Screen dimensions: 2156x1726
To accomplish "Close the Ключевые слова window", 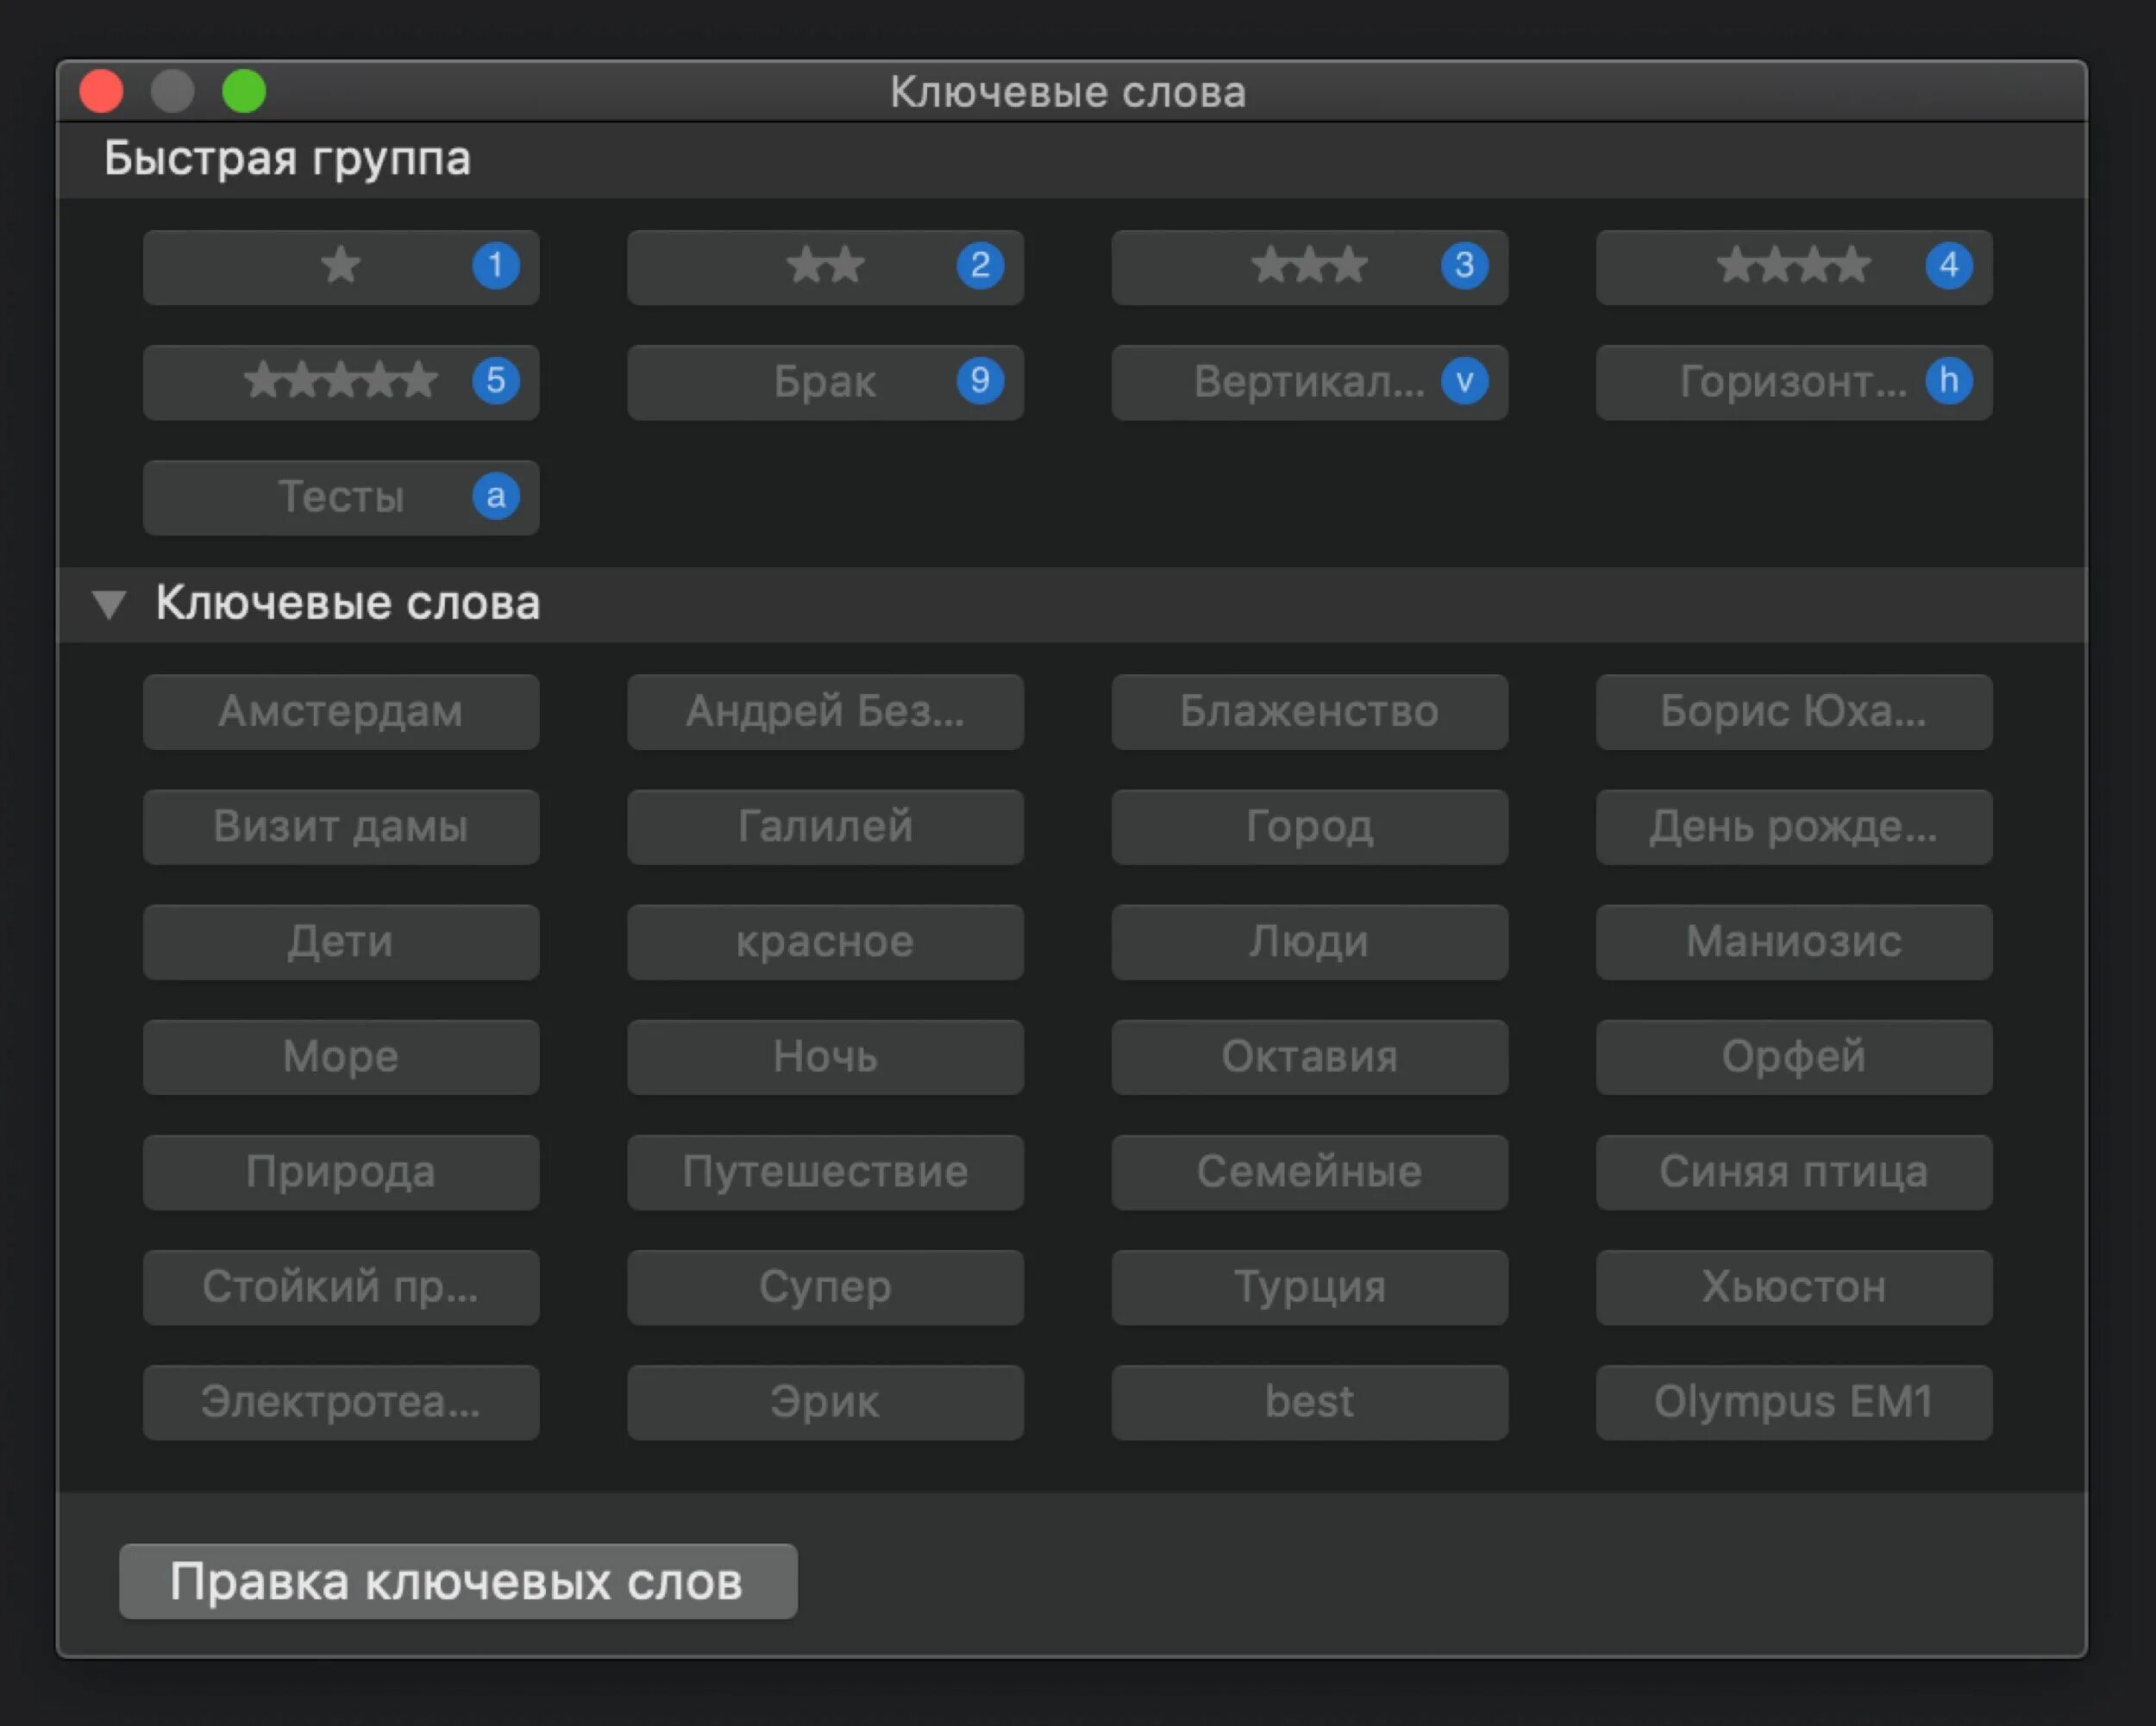I will click(x=101, y=92).
